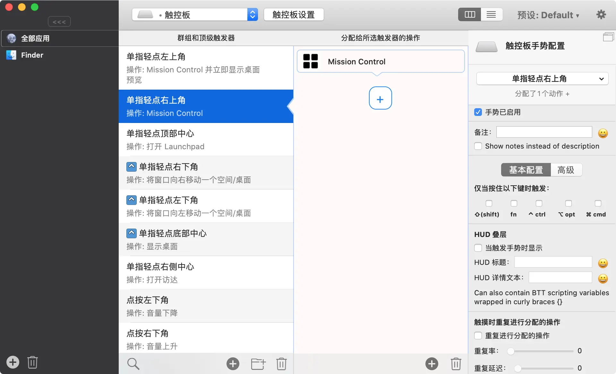
Task: Delete selected trigger with trash icon
Action: (281, 364)
